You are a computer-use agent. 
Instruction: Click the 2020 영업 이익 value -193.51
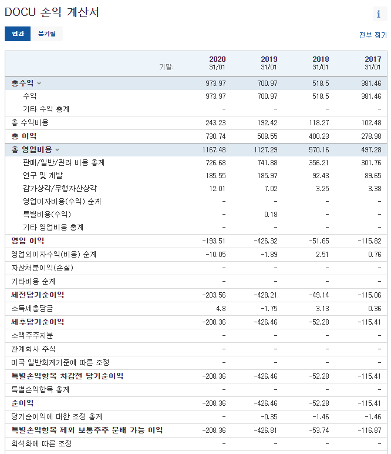214,241
